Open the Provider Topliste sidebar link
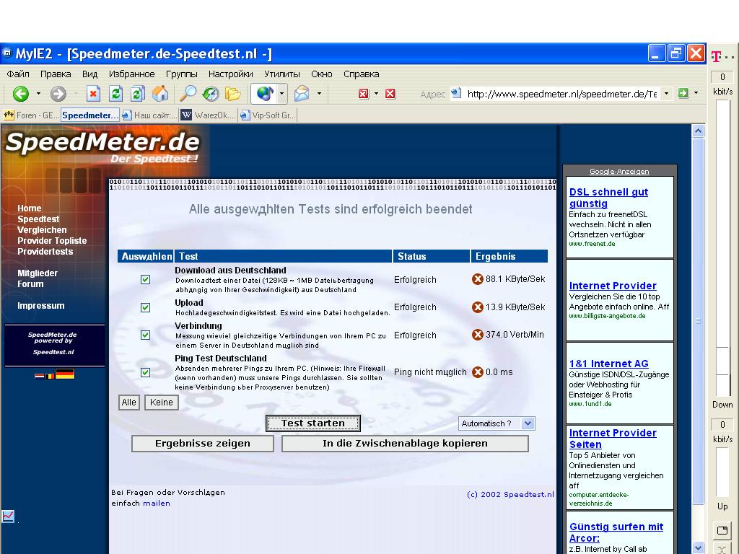The width and height of the screenshot is (739, 554). (52, 241)
